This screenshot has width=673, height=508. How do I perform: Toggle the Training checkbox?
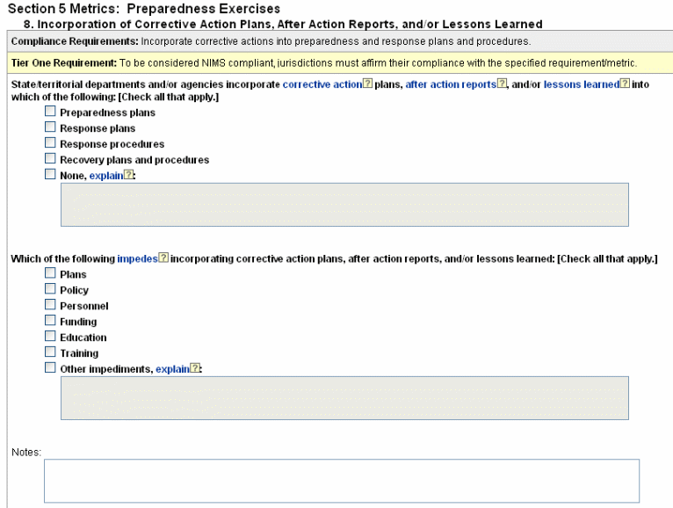(50, 353)
